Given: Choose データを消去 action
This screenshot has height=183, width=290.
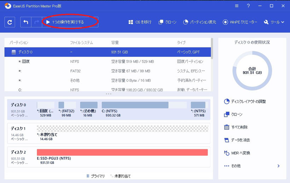Looking at the screenshot, I should (237, 140).
